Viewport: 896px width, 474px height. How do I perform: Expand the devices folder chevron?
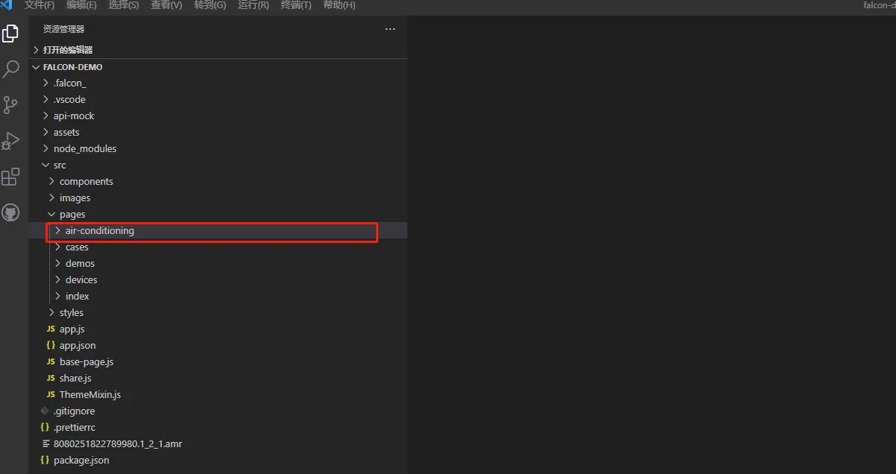coord(58,279)
